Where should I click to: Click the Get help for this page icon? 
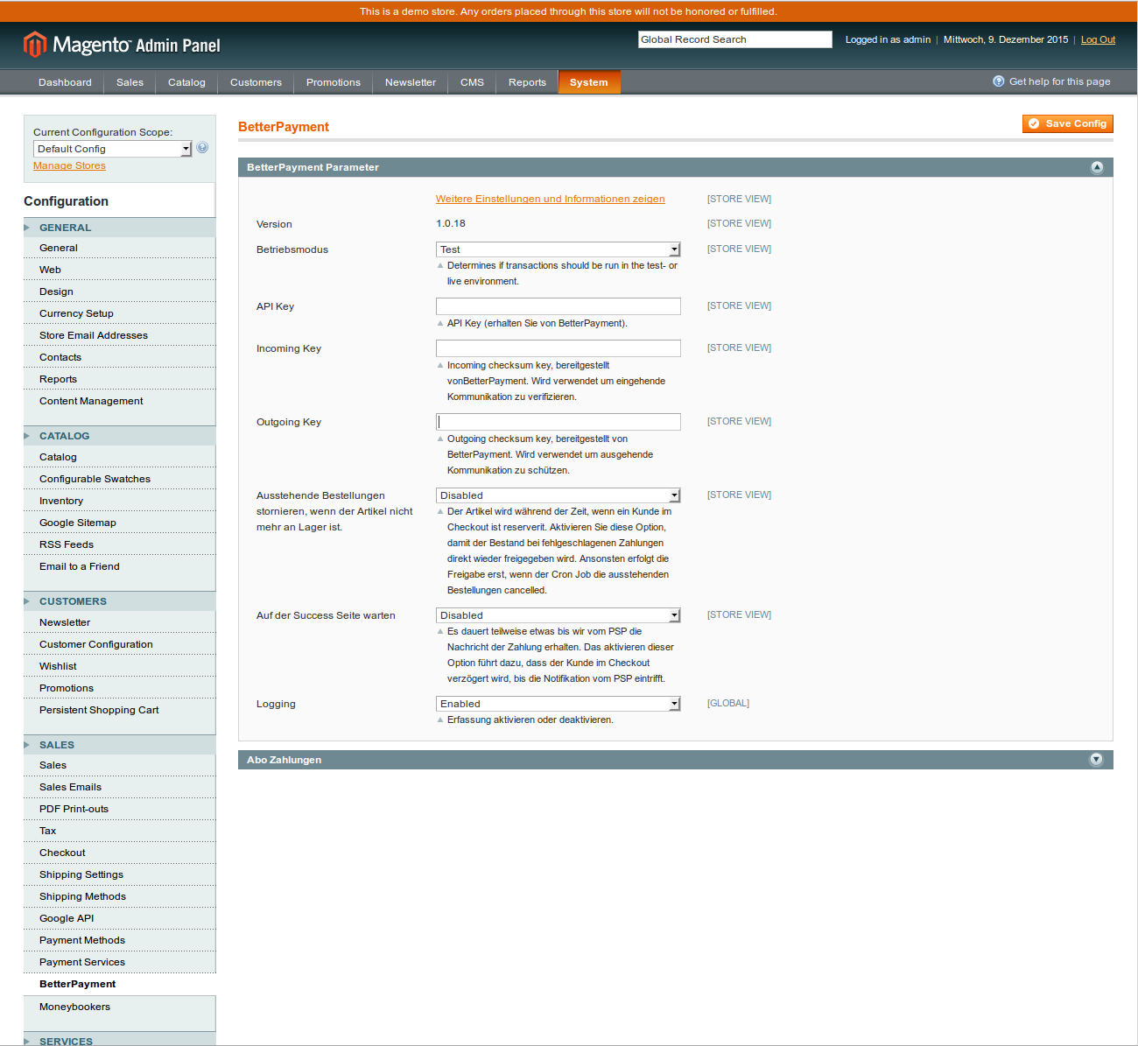click(998, 81)
